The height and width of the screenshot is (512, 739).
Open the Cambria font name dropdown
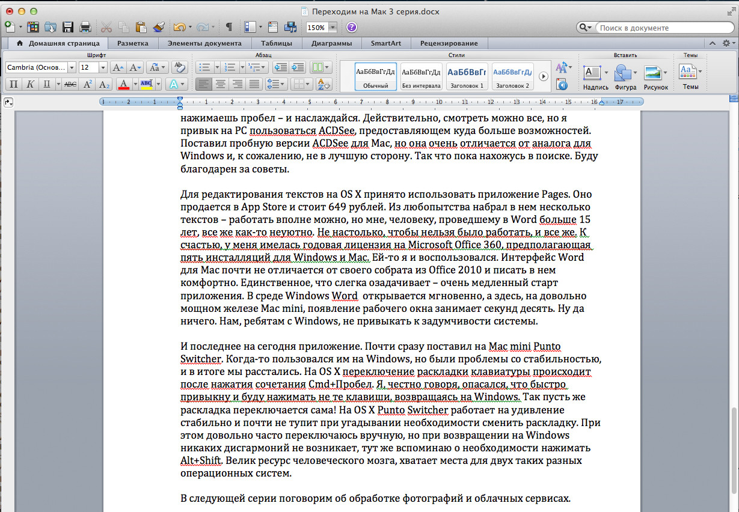tap(72, 67)
